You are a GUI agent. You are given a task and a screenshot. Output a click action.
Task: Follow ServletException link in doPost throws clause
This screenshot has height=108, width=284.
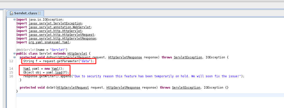coord(188,57)
